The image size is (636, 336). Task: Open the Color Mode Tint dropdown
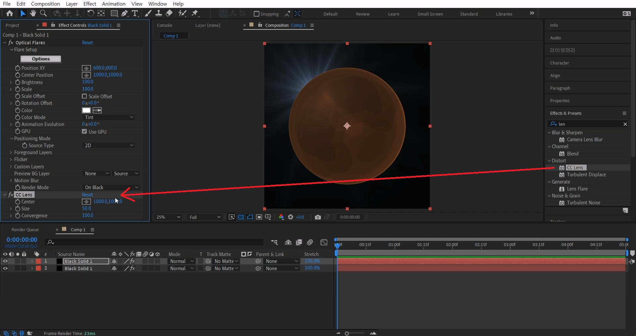[109, 117]
